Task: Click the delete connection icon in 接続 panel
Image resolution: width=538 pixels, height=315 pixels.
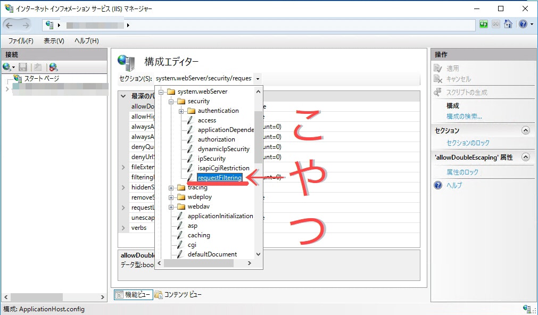Action: (53, 67)
